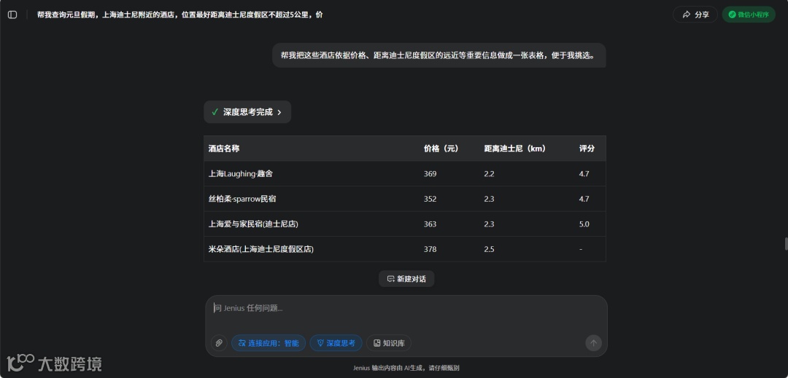The width and height of the screenshot is (788, 378).
Task: Start a 新建对话 new conversation
Action: (406, 279)
